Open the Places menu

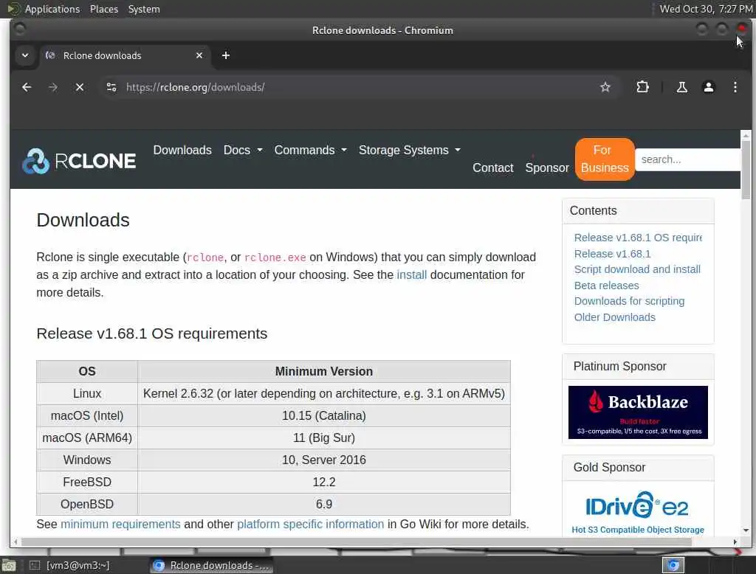pos(104,9)
